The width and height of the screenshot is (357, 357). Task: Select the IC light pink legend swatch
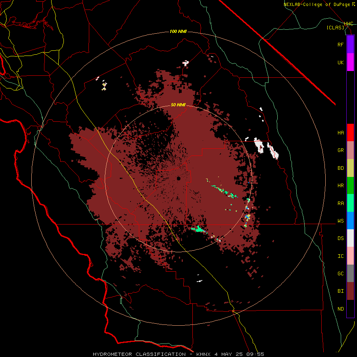(350, 256)
